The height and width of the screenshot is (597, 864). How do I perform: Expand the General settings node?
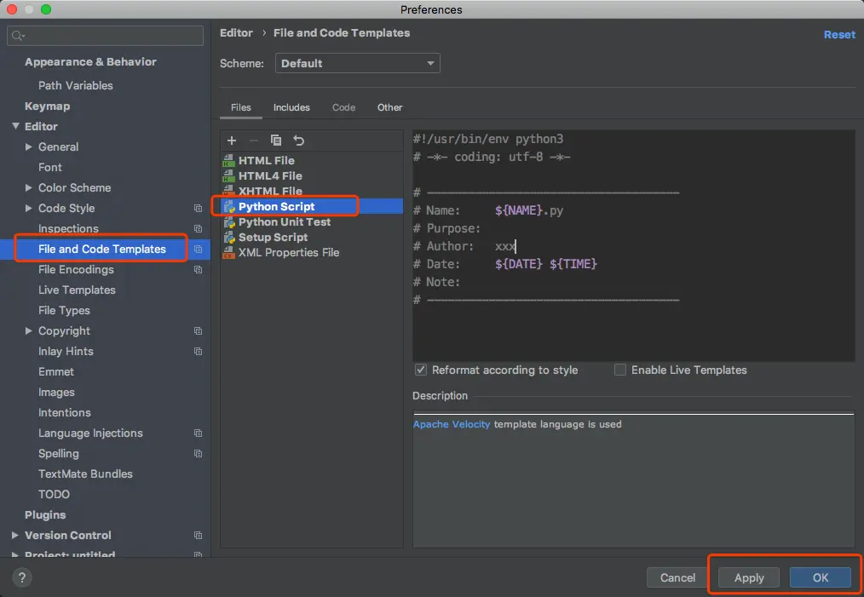click(29, 147)
